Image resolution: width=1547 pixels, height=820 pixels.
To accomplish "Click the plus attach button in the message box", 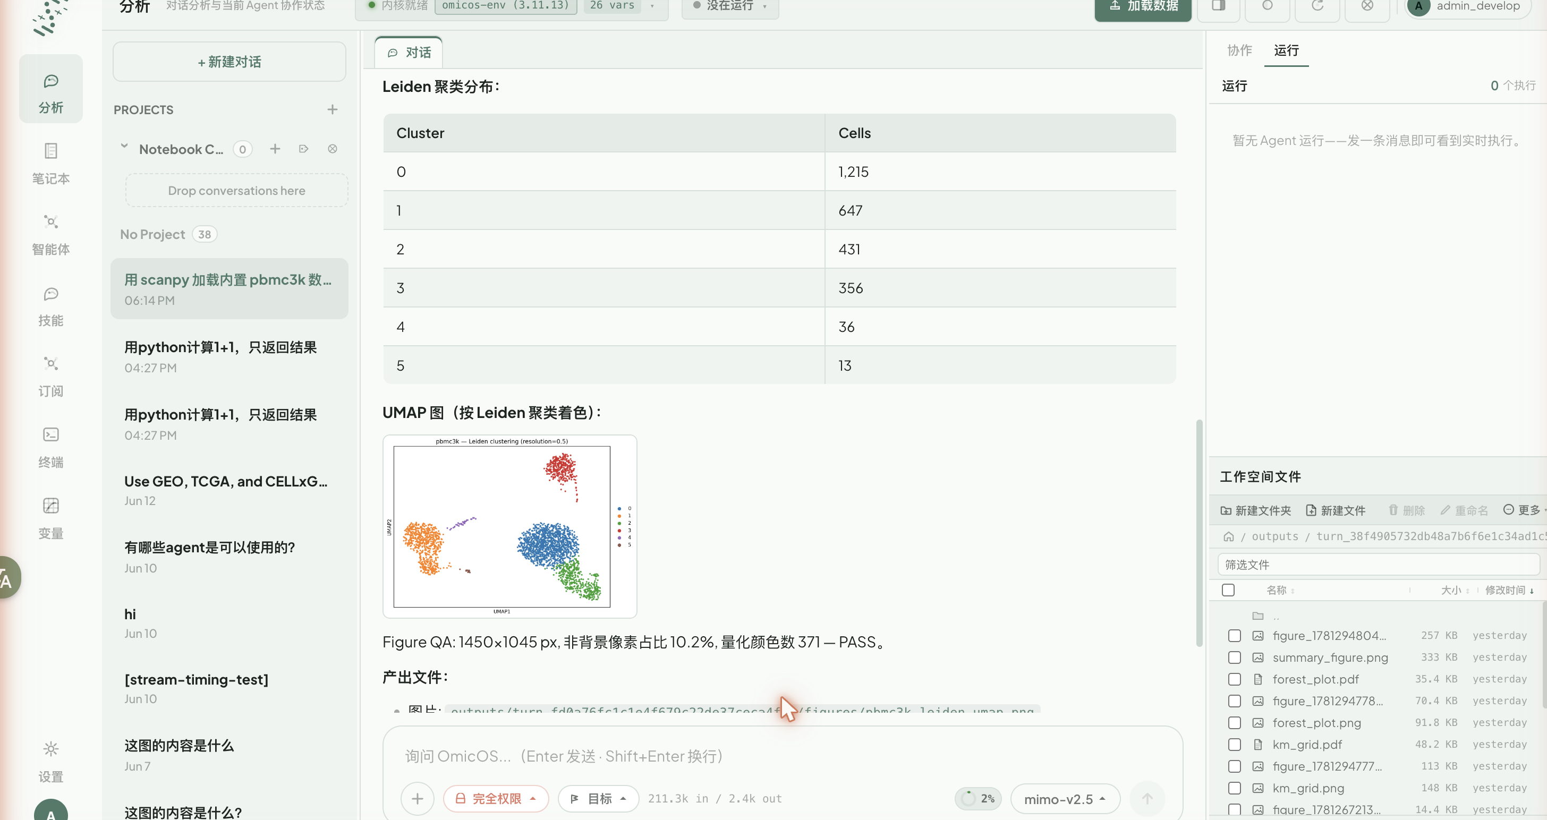I will click(418, 798).
